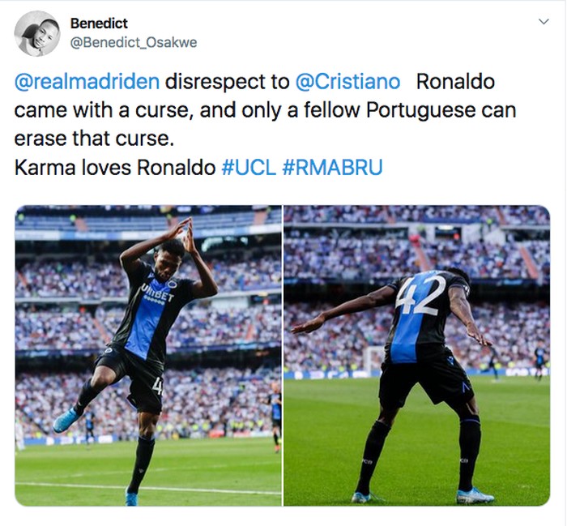Click the raised hands in left photo
Screen dimensions: 567x526
tap(183, 233)
